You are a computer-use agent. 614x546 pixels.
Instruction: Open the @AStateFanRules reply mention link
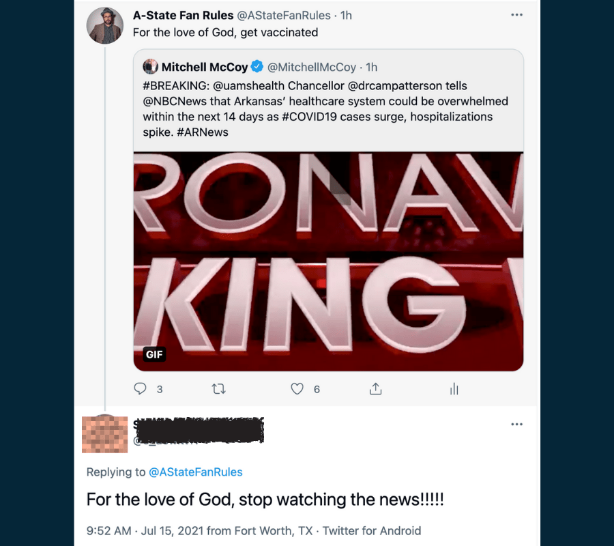point(195,472)
